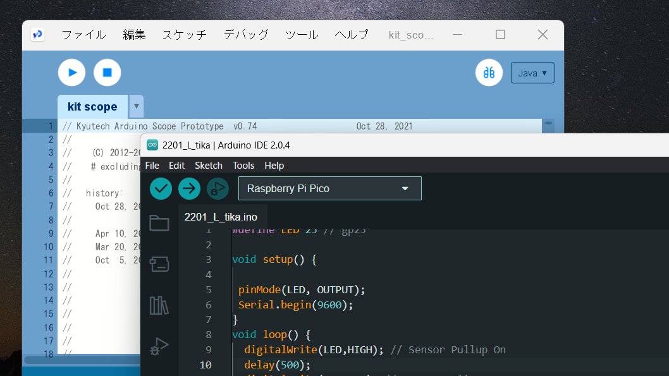This screenshot has width=669, height=376.
Task: Click the '// Sensor Pullup On' comment
Action: [x=448, y=350]
